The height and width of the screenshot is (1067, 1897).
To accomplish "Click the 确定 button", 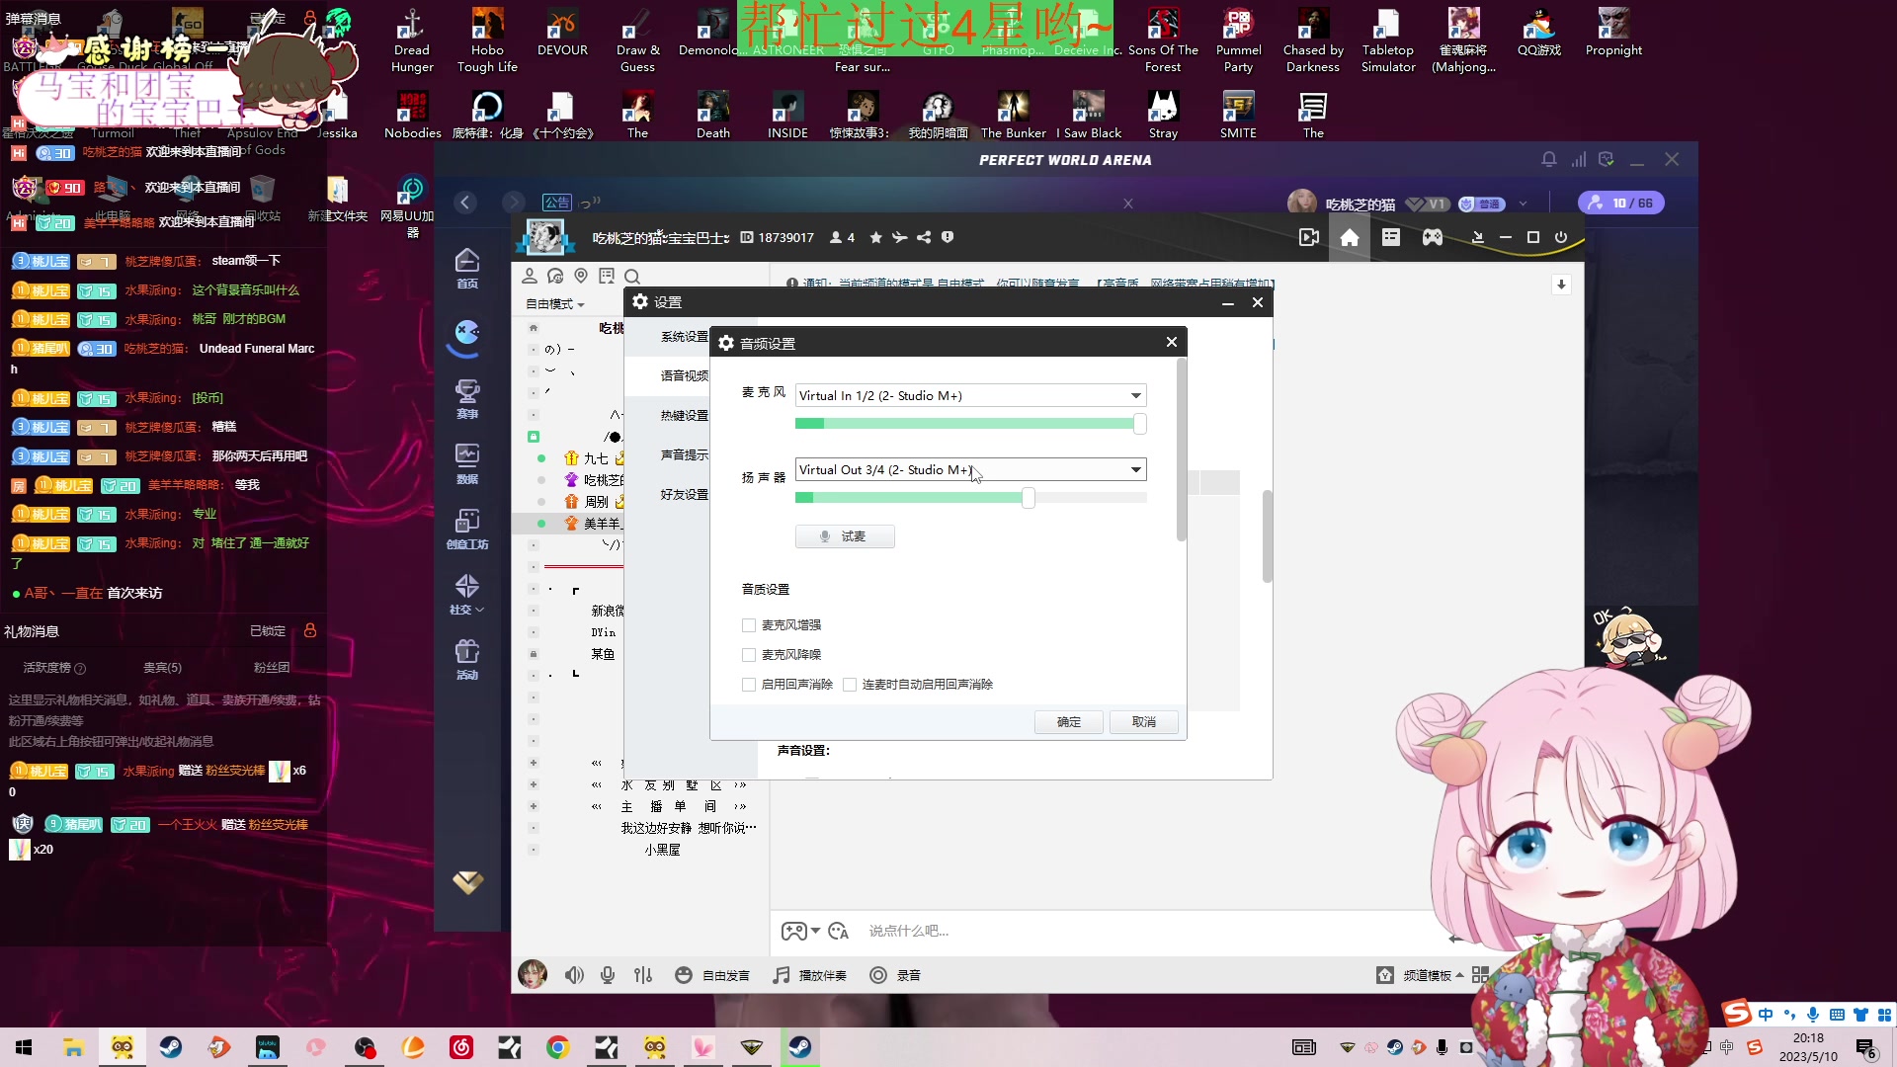I will 1068,722.
